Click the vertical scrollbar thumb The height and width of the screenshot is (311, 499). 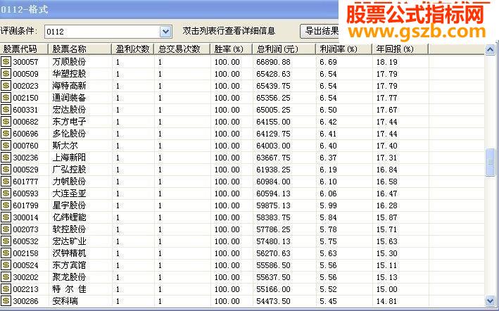490,162
